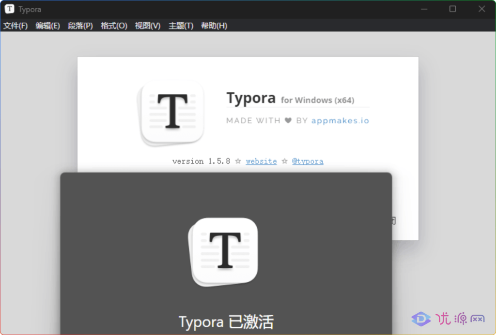The width and height of the screenshot is (496, 335).
Task: Open the 视图(V) menu
Action: (148, 26)
